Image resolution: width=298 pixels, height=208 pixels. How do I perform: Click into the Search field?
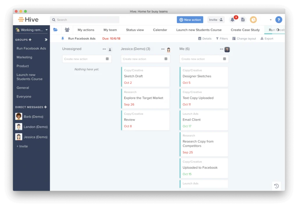click(84, 20)
